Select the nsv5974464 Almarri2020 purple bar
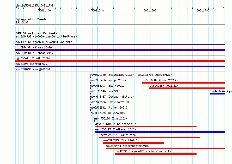The width and height of the screenshot is (232, 164). pos(120,50)
